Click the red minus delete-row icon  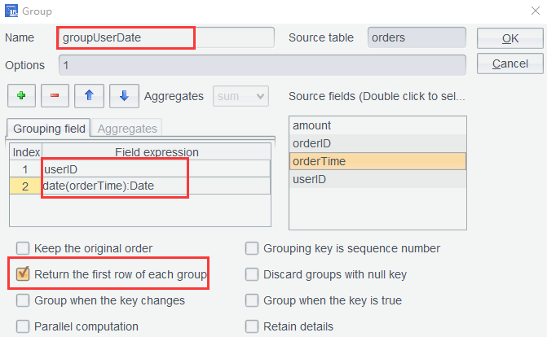55,95
